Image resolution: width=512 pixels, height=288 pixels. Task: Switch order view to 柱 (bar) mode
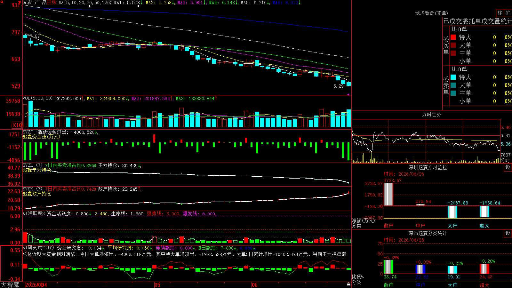click(x=500, y=13)
